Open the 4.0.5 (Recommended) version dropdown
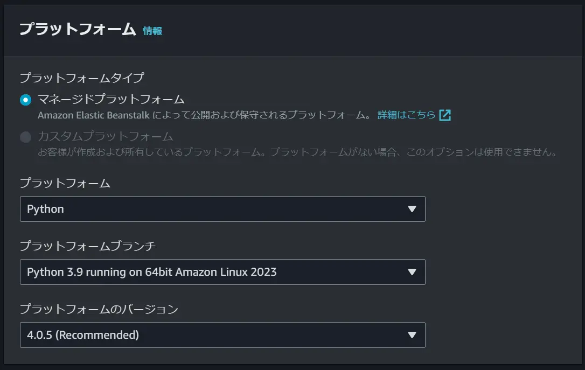Image resolution: width=585 pixels, height=370 pixels. click(222, 335)
